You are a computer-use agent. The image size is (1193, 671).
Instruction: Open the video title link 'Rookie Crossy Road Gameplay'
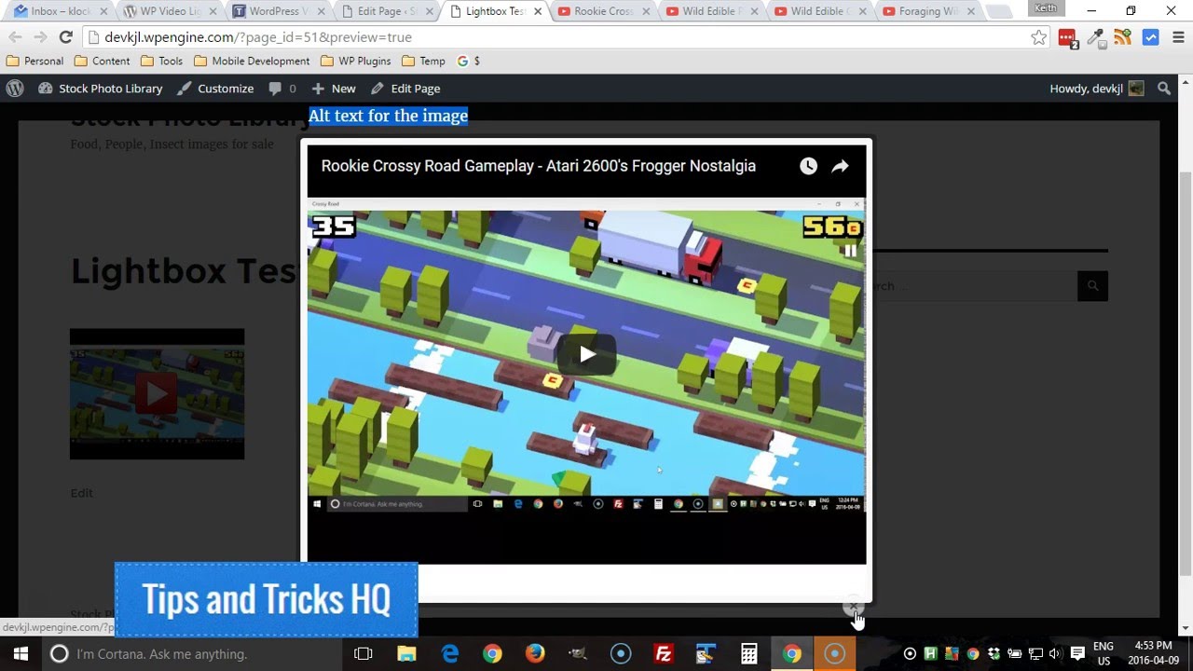tap(539, 166)
